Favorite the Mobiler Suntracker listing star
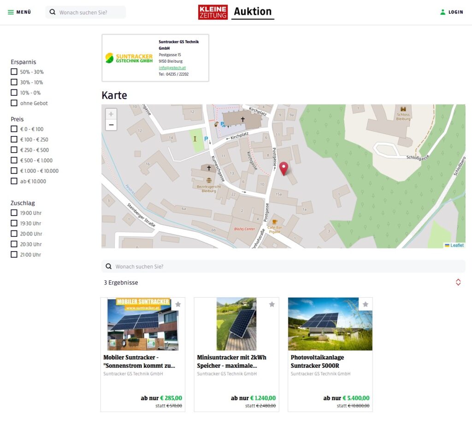Image resolution: width=472 pixels, height=448 pixels. point(178,304)
